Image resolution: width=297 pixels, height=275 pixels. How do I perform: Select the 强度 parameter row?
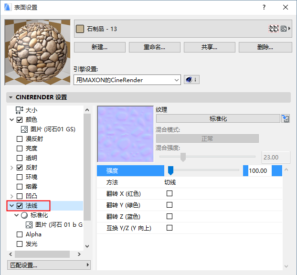click(190, 170)
